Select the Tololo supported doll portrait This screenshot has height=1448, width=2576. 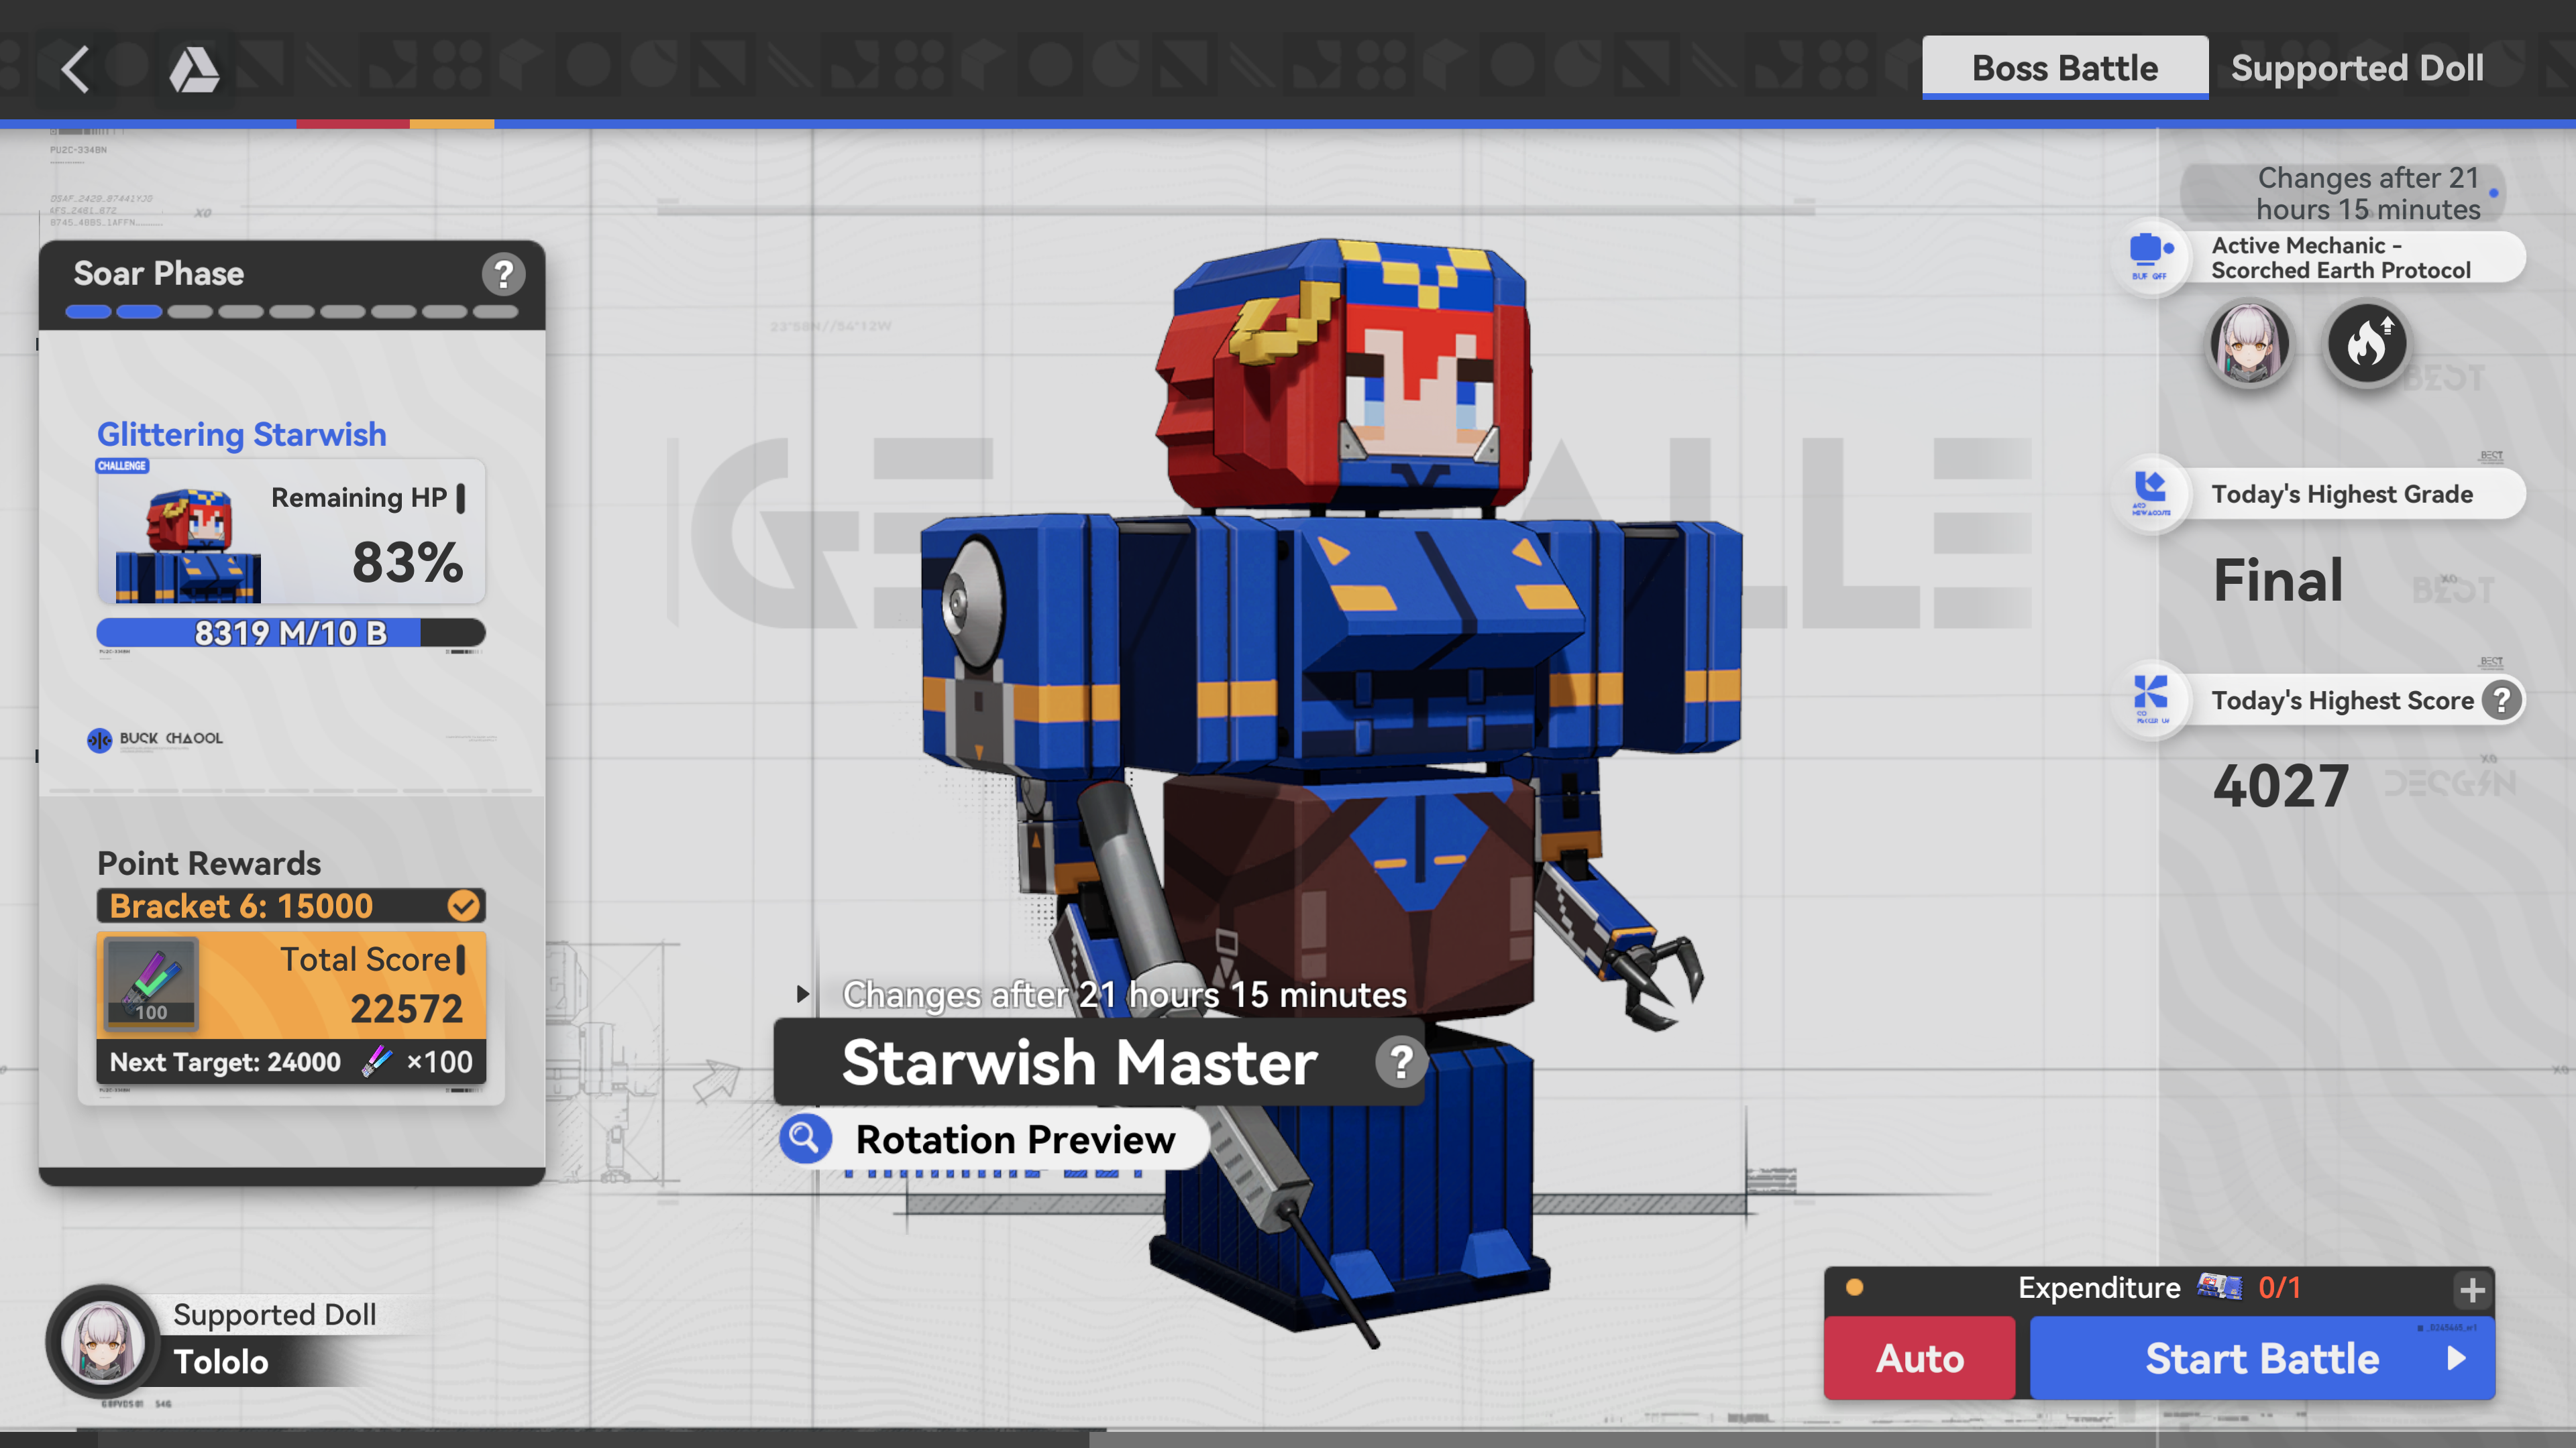tap(103, 1341)
